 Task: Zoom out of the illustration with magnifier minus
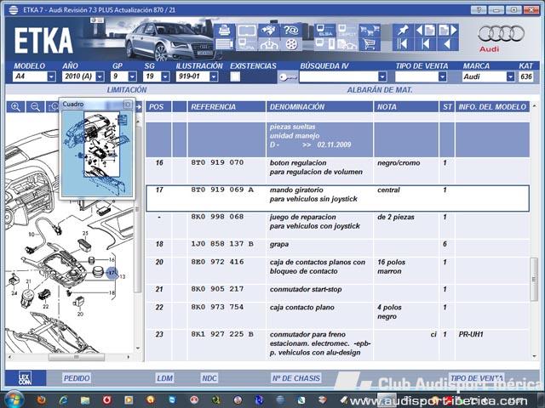[35, 106]
